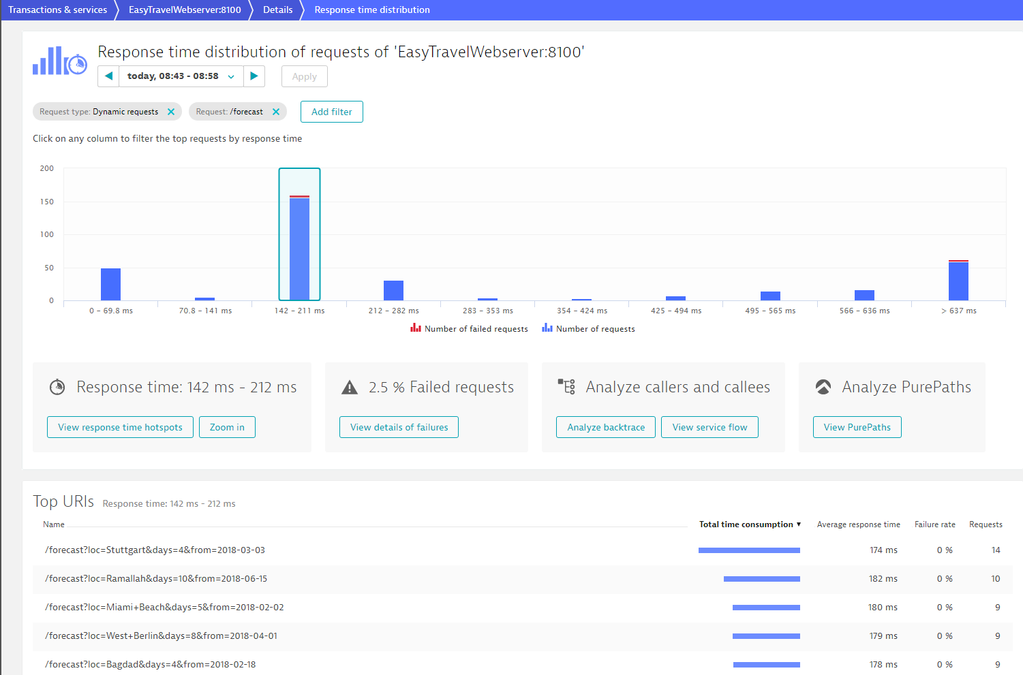This screenshot has width=1023, height=675.
Task: Go to Transactions & services breadcrumb
Action: point(58,10)
